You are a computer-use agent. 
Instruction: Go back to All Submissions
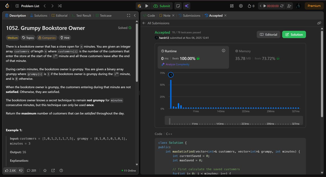[x=156, y=23]
